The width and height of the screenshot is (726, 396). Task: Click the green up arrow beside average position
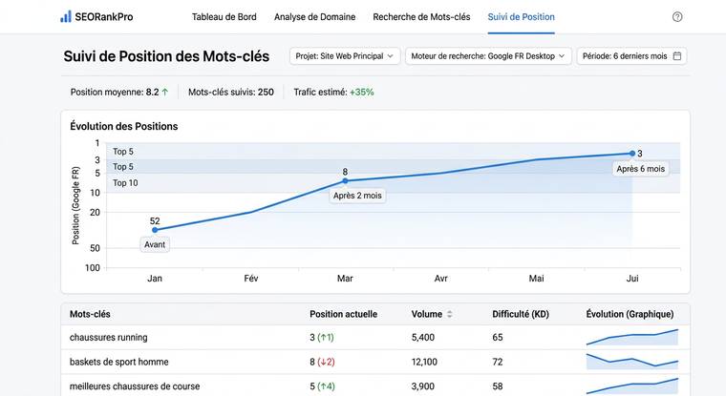pyautogui.click(x=165, y=93)
